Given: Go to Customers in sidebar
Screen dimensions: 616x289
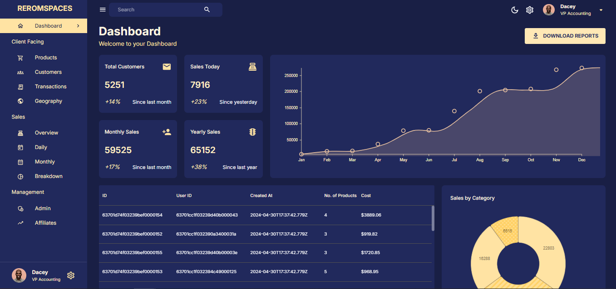Looking at the screenshot, I should (48, 72).
